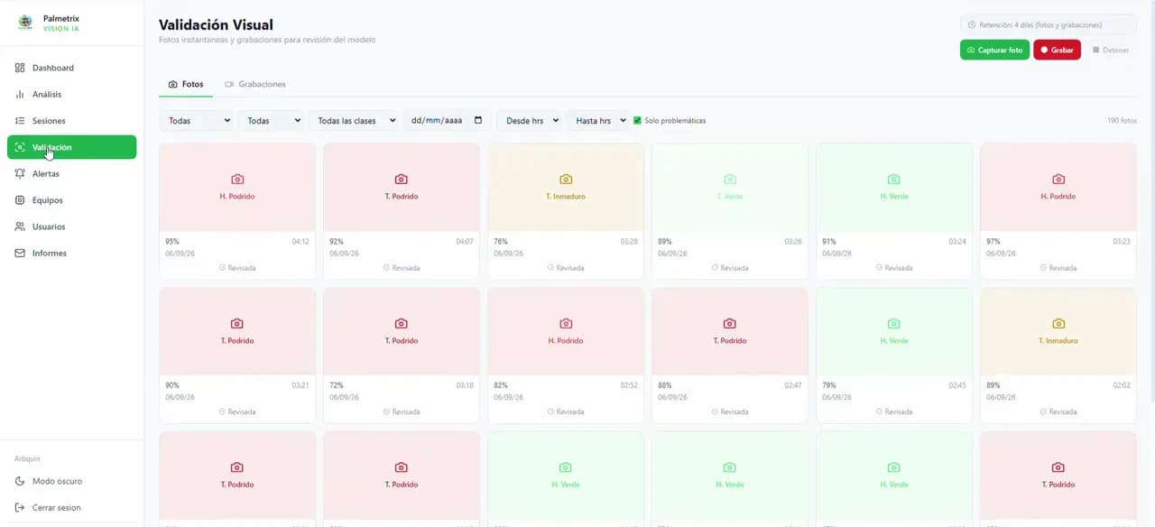Image resolution: width=1155 pixels, height=527 pixels.
Task: Open the Hasta hrs dropdown
Action: [598, 120]
